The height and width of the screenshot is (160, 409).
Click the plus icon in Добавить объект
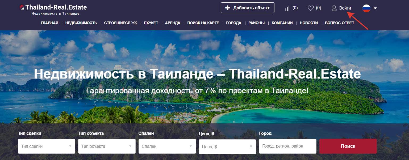pos(227,8)
